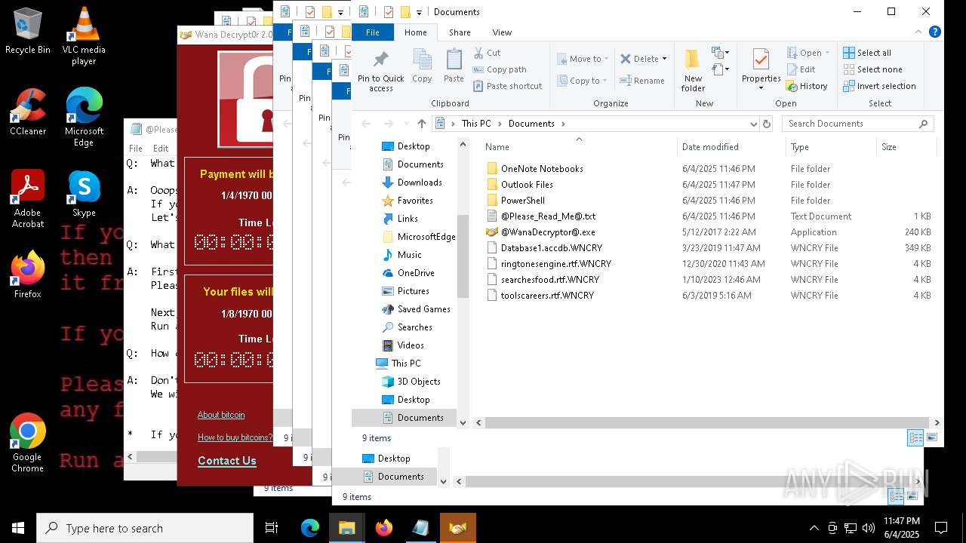
Task: Switch to Details view icon
Action: pos(915,437)
